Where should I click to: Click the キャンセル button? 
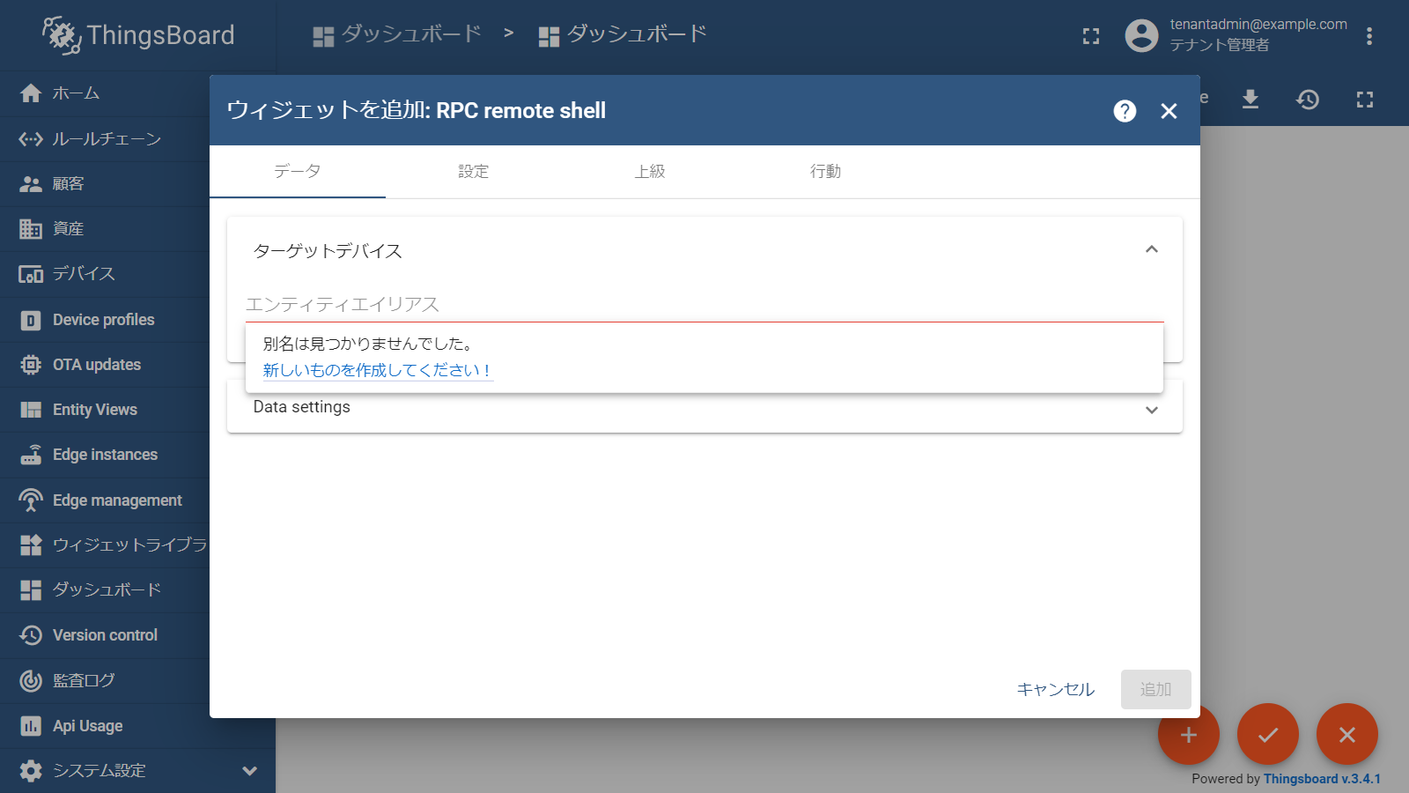1055,689
